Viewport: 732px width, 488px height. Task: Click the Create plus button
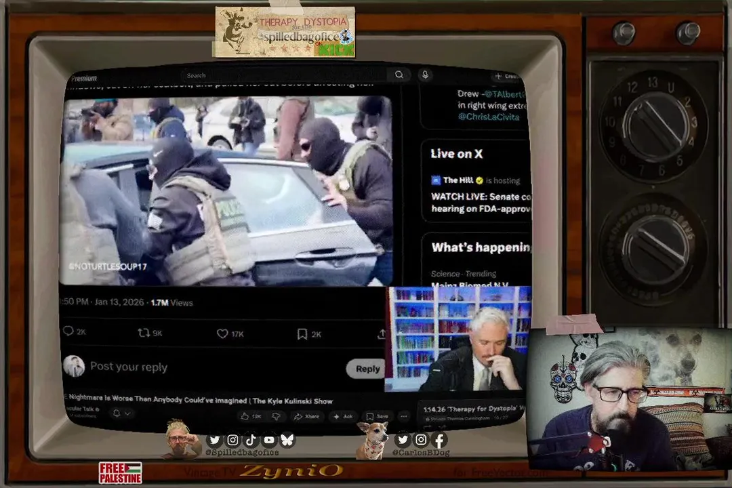505,76
